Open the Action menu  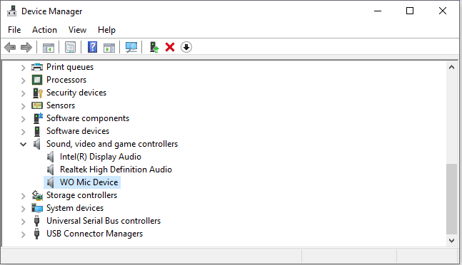click(44, 30)
